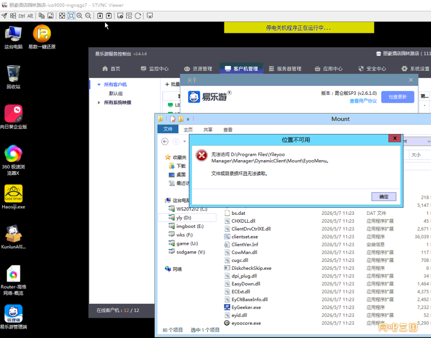Click the copy clipboard icon in VNC toolbar
The image size is (431, 338).
[x=41, y=16]
